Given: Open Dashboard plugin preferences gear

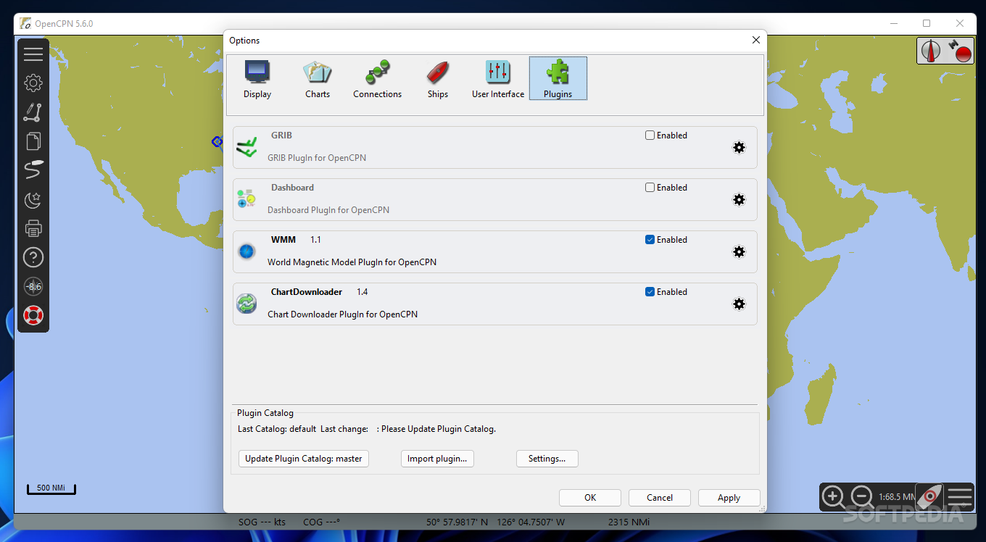Looking at the screenshot, I should (x=739, y=200).
